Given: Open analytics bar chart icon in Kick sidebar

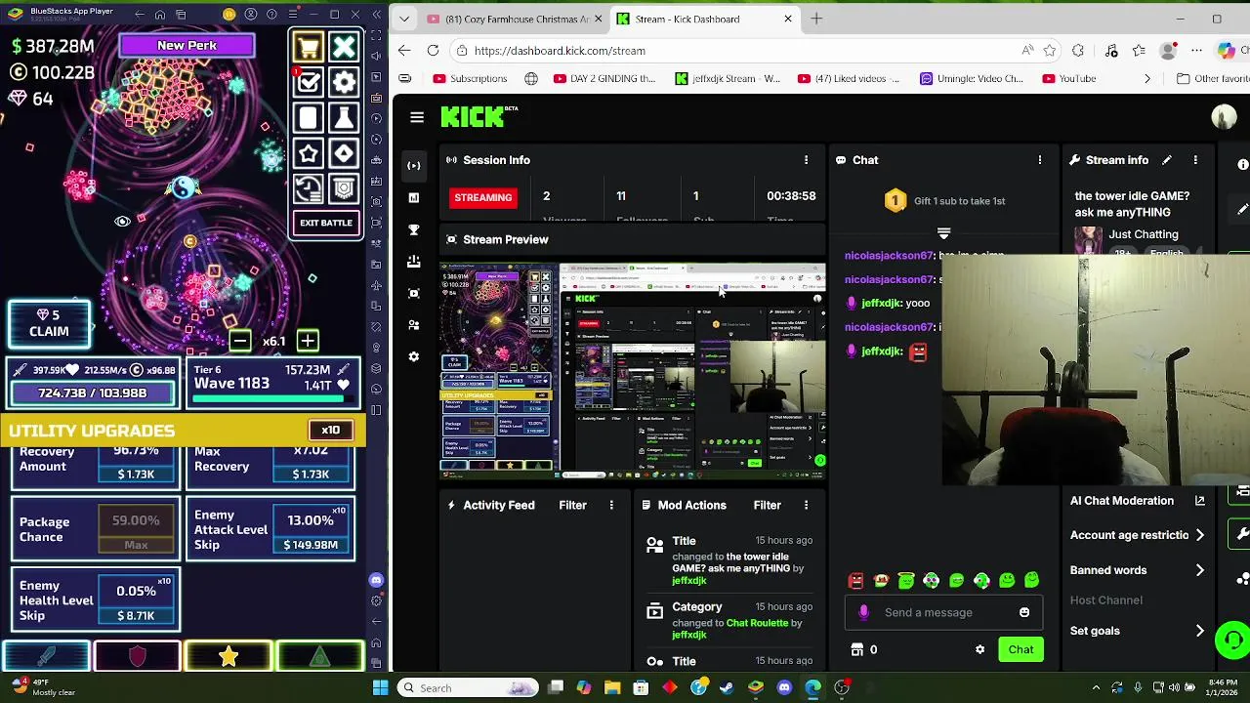Looking at the screenshot, I should pos(414,197).
